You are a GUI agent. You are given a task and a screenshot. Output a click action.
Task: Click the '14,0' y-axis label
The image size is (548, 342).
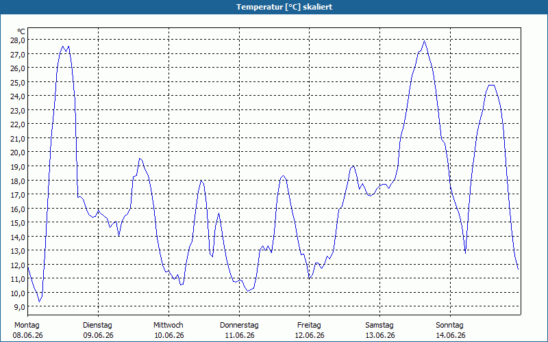(x=18, y=237)
